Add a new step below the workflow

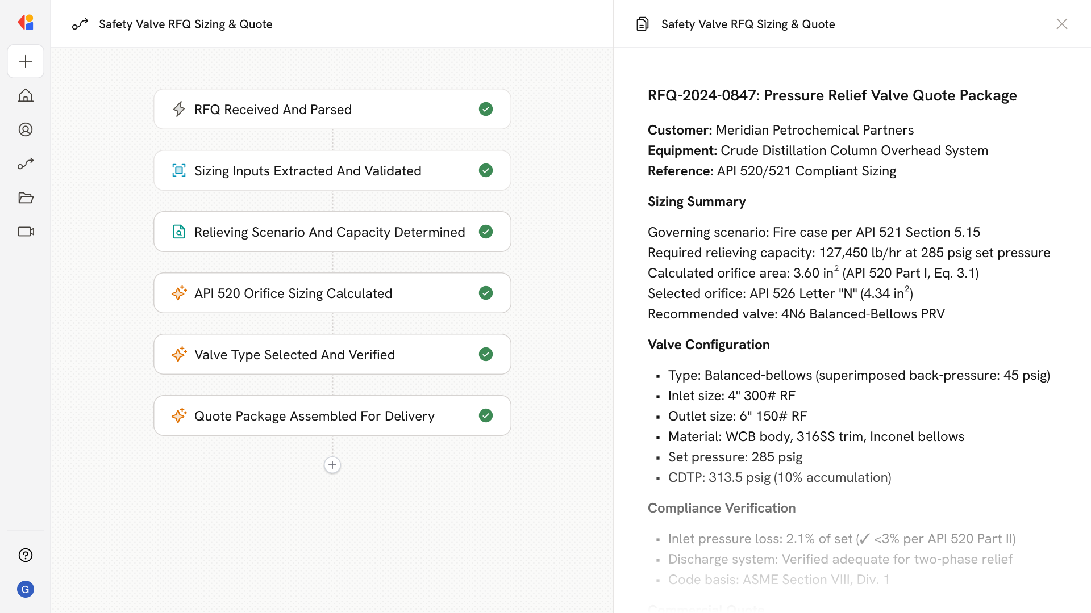tap(332, 465)
